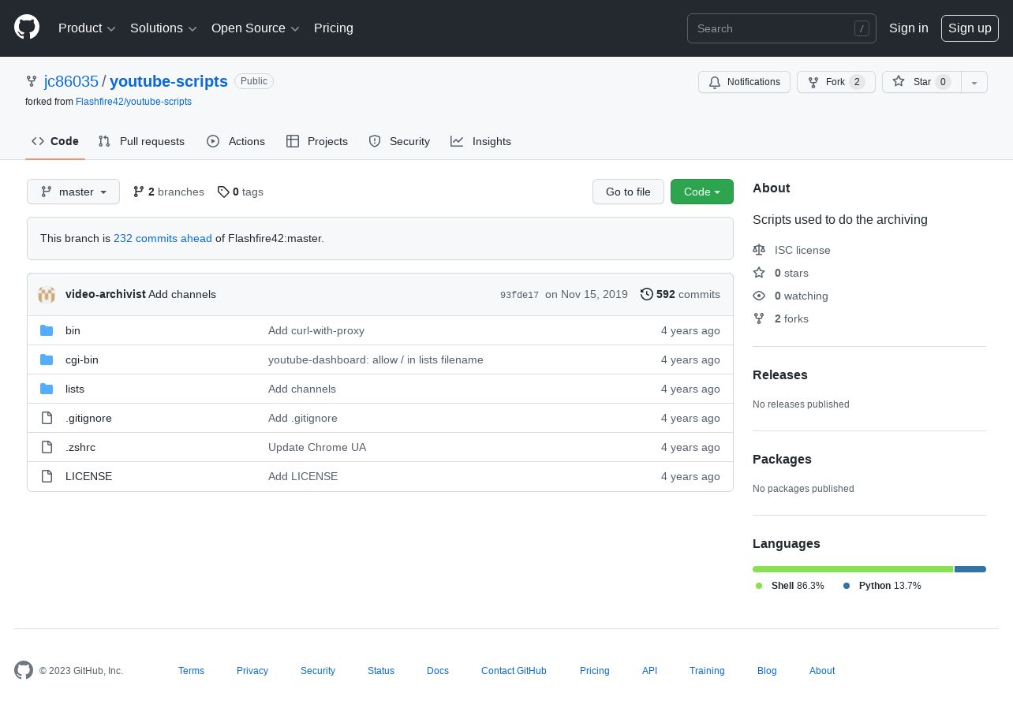Open commit hash 93fde17

[519, 295]
